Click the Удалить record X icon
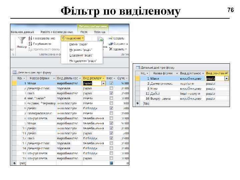This screenshot has width=240, height=180. click(x=111, y=49)
